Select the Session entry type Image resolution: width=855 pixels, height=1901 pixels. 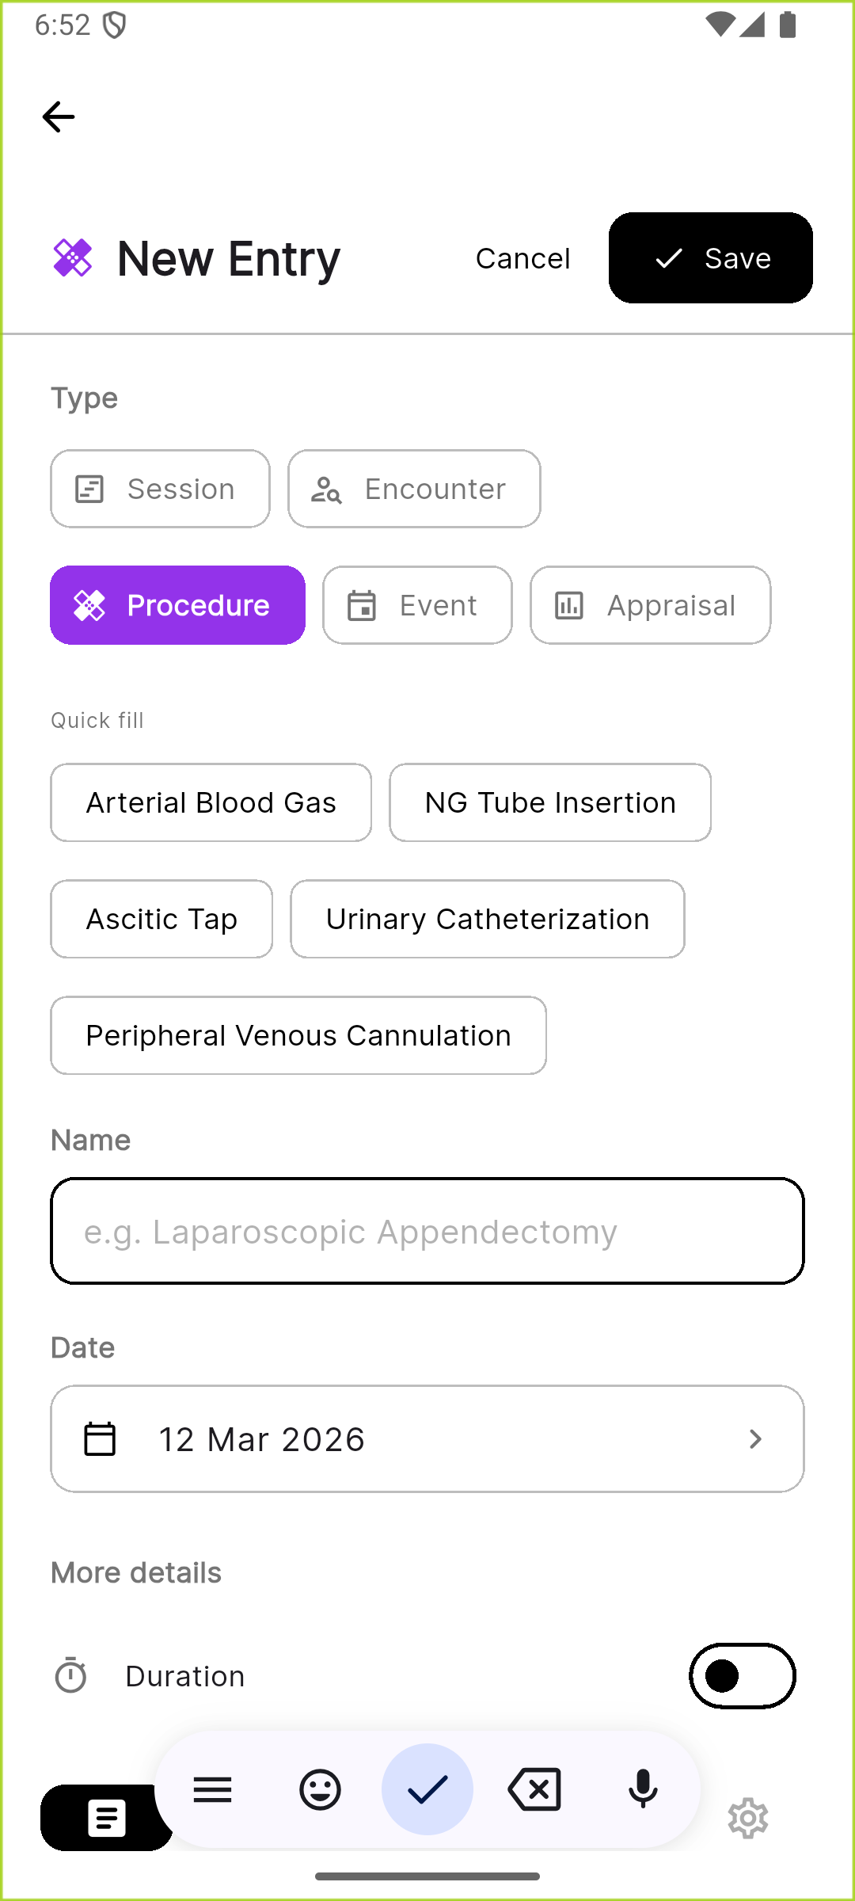[160, 489]
